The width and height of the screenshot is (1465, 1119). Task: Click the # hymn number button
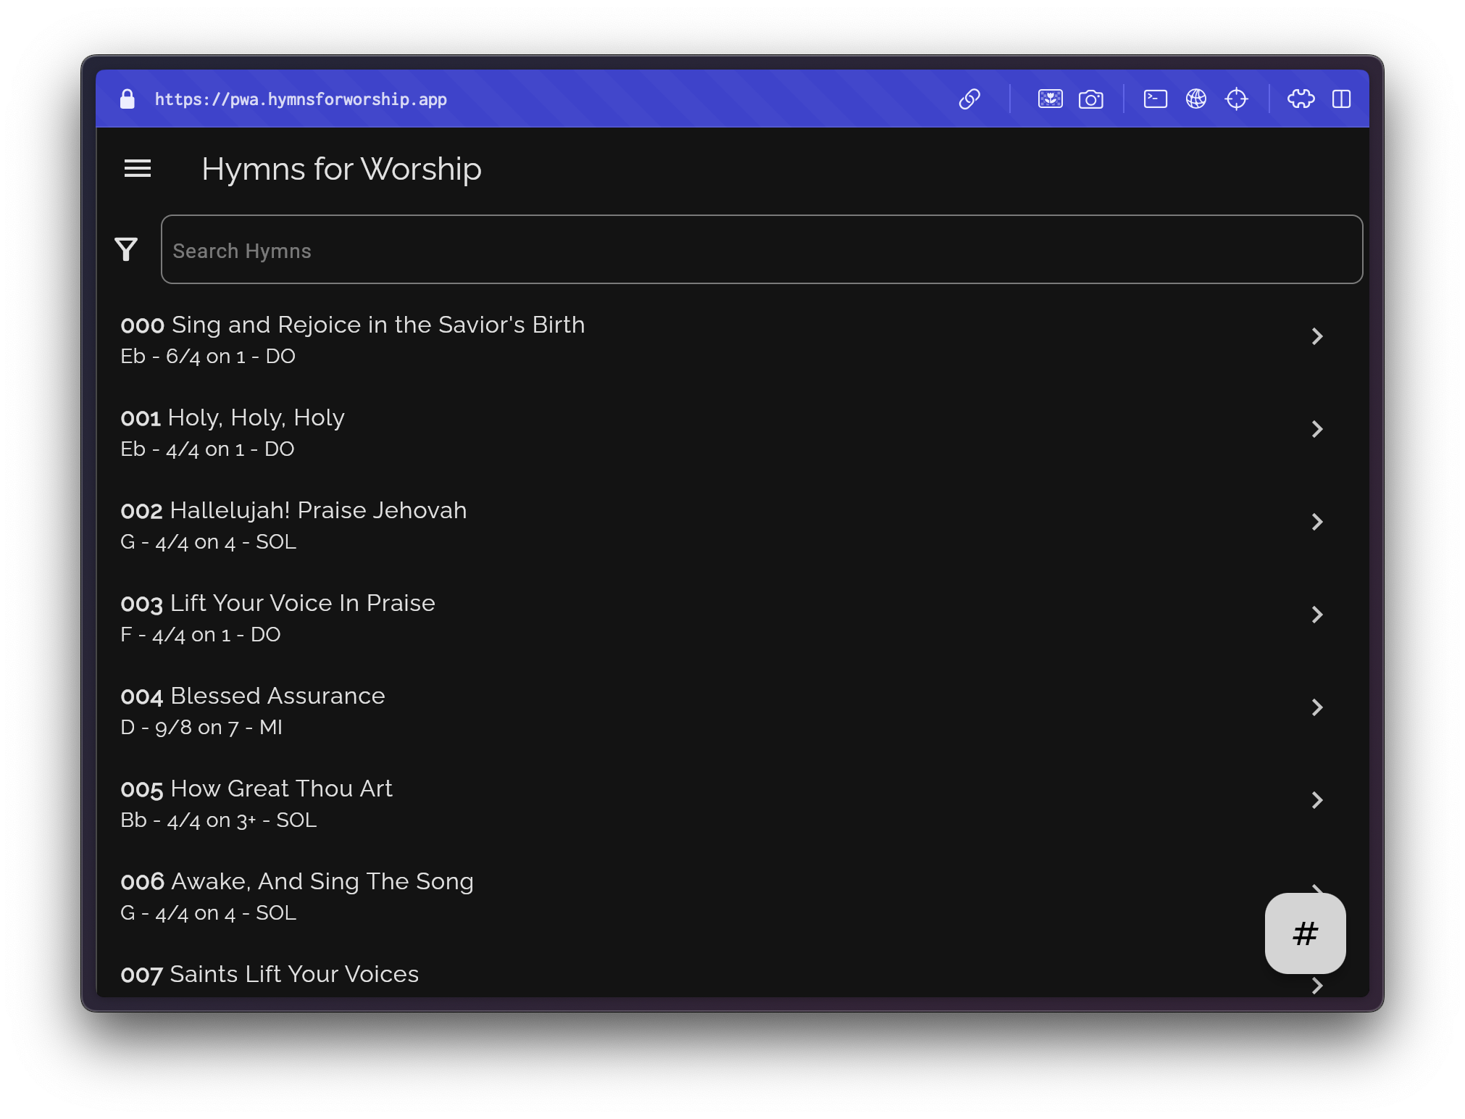click(x=1306, y=933)
